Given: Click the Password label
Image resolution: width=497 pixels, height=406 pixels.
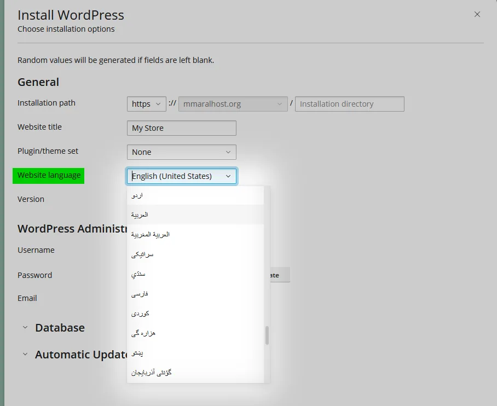Looking at the screenshot, I should 34,275.
